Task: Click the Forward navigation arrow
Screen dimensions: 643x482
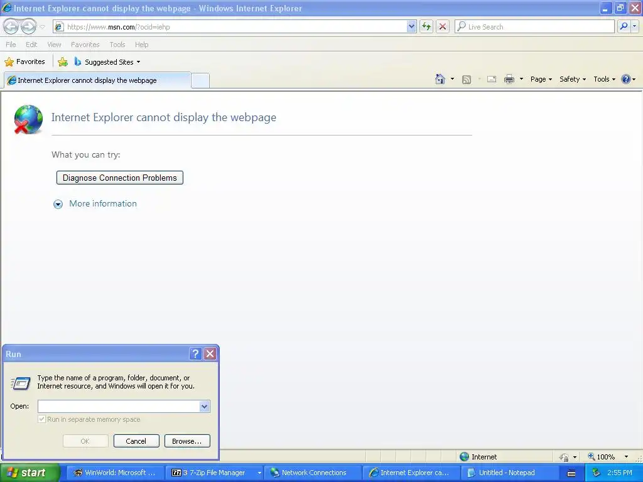Action: pos(28,27)
